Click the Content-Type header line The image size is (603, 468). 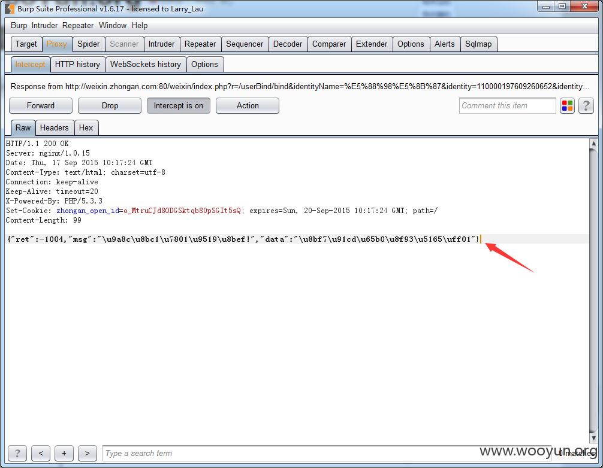(85, 172)
